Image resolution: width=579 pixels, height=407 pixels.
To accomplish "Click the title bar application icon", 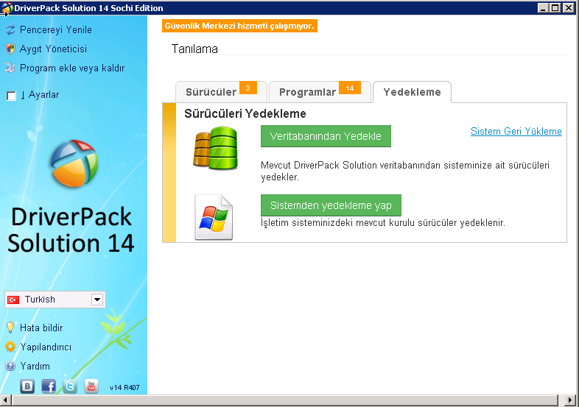I will tap(7, 8).
